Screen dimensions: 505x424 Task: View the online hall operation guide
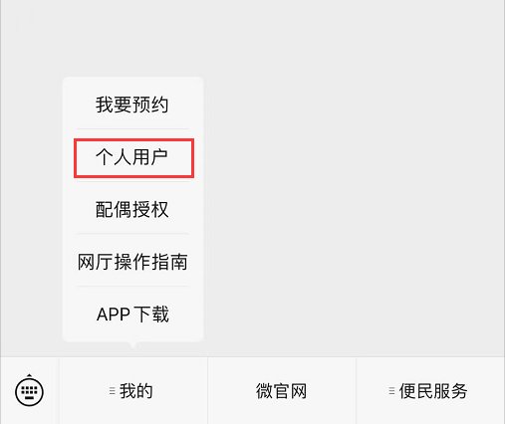point(132,262)
